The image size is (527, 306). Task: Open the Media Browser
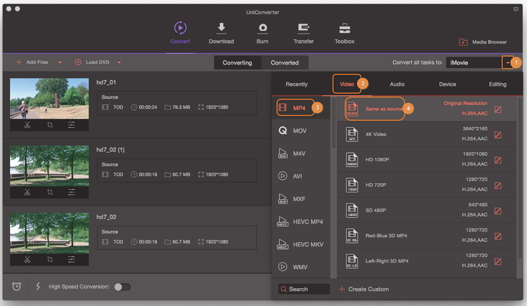pos(482,42)
